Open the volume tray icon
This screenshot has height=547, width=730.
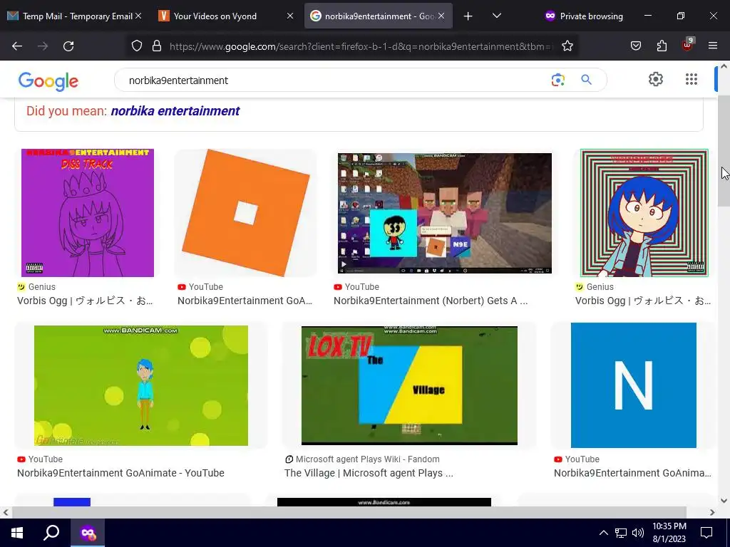[x=638, y=533]
